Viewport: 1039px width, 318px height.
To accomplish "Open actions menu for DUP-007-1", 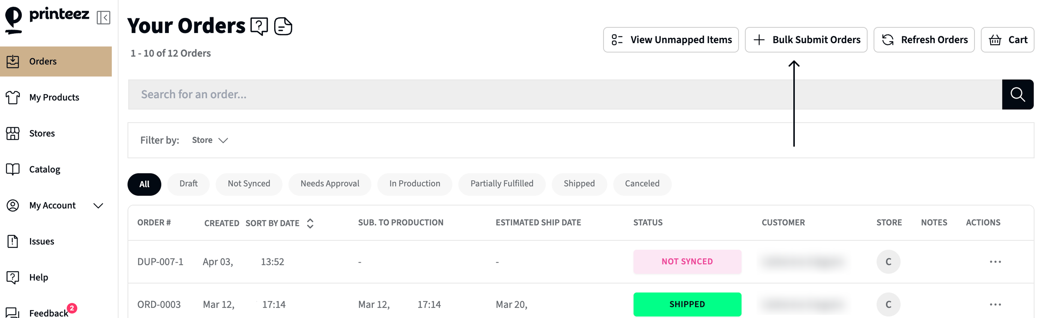I will click(995, 262).
